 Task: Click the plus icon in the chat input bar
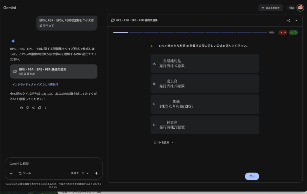[x=11, y=173]
